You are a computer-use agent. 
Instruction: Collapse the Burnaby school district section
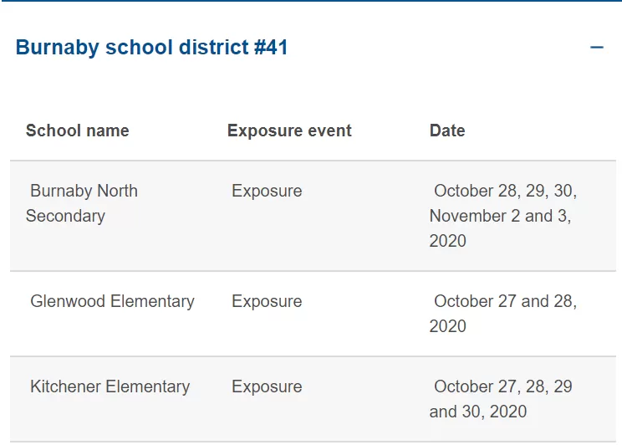(x=597, y=47)
